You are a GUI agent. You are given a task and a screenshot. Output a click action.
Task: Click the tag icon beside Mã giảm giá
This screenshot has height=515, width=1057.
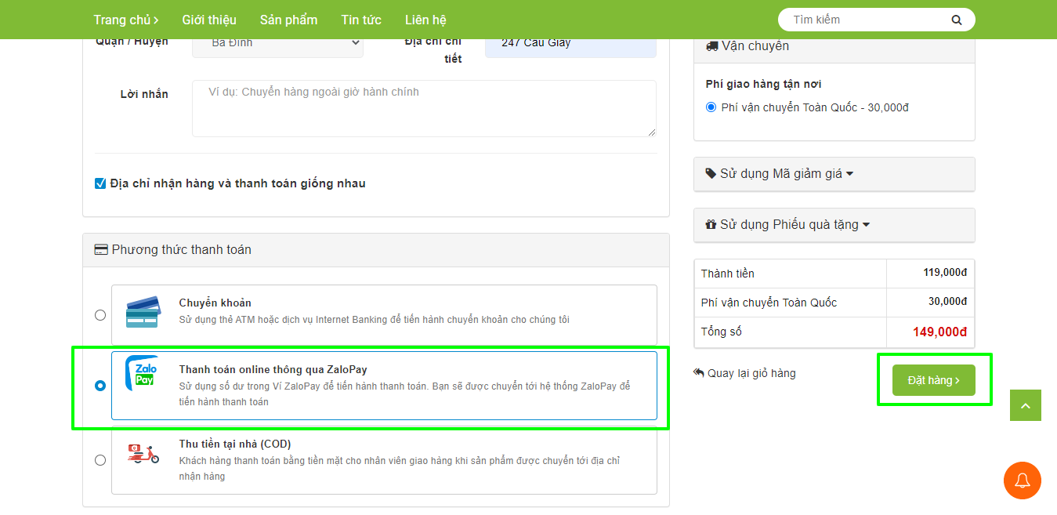711,173
